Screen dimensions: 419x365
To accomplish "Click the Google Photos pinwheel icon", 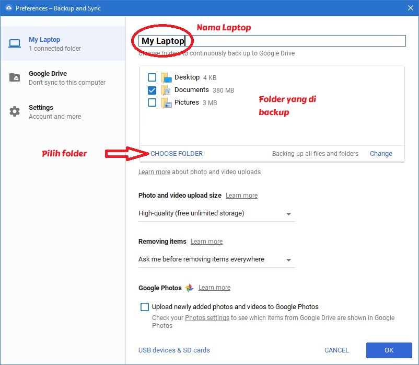I will (x=189, y=288).
